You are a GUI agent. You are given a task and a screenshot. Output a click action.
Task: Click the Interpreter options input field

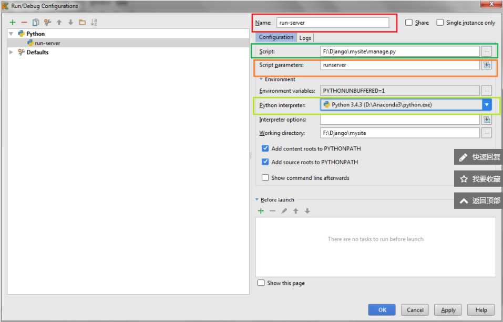400,120
